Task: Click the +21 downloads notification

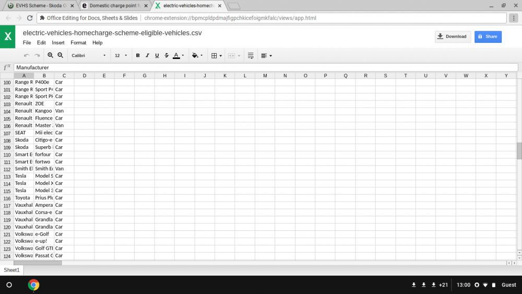Action: pyautogui.click(x=443, y=285)
